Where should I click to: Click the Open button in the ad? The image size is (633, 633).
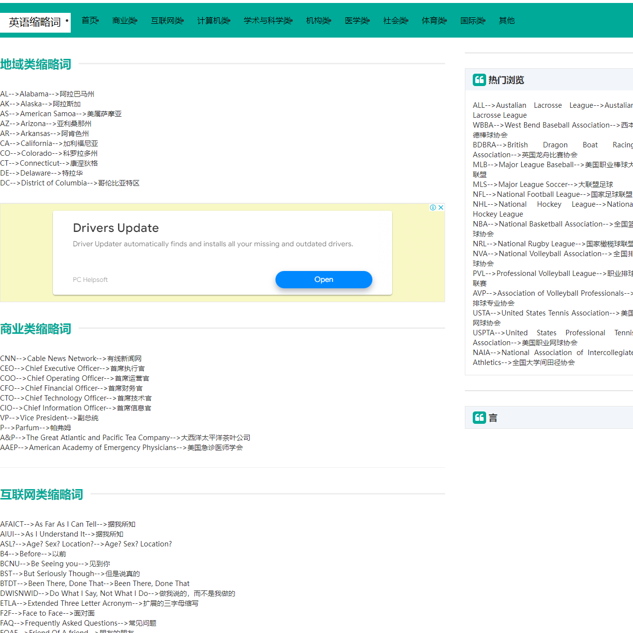pyautogui.click(x=324, y=279)
